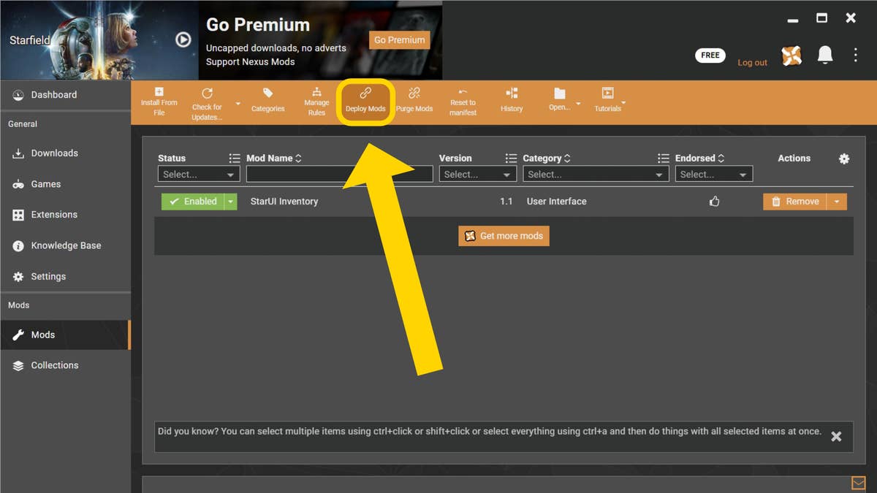This screenshot has height=493, width=877.
Task: Dismiss the Did you know tip
Action: [836, 436]
